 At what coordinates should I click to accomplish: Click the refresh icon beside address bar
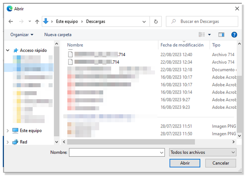click(x=156, y=22)
